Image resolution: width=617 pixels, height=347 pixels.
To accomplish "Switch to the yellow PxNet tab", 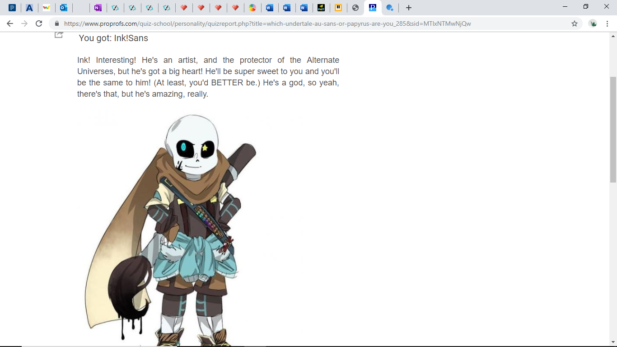I will click(x=321, y=8).
